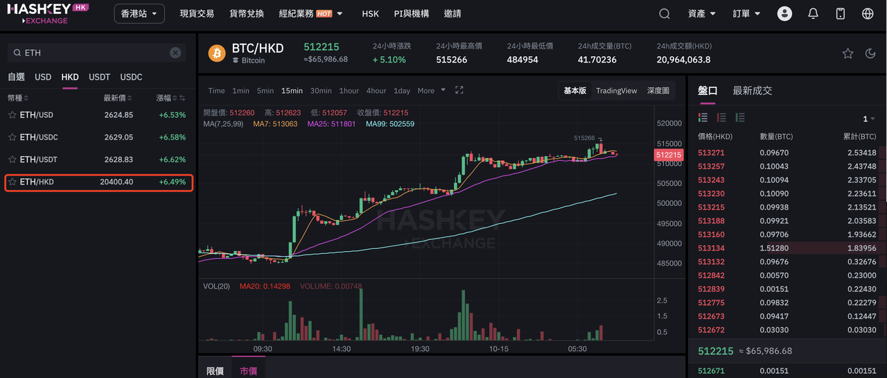Click the mobile app download icon
Screen dimensions: 887x378
[x=841, y=14]
